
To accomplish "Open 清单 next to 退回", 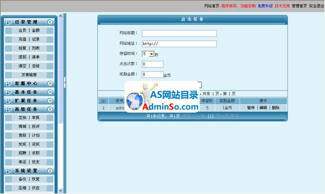I will (35, 57).
